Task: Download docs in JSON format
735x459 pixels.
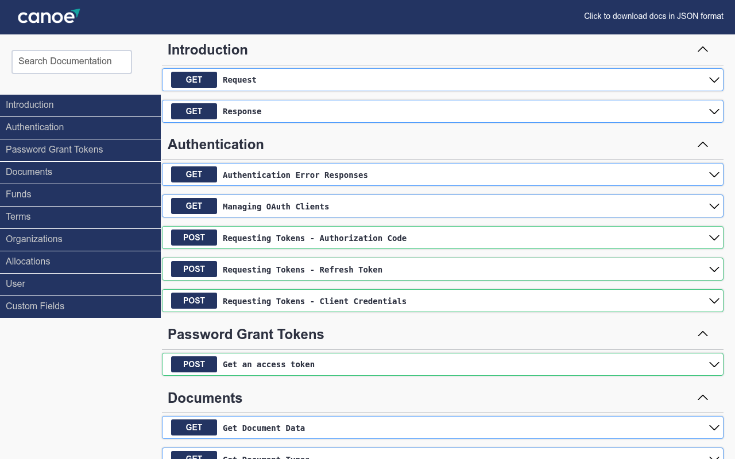Action: click(653, 16)
